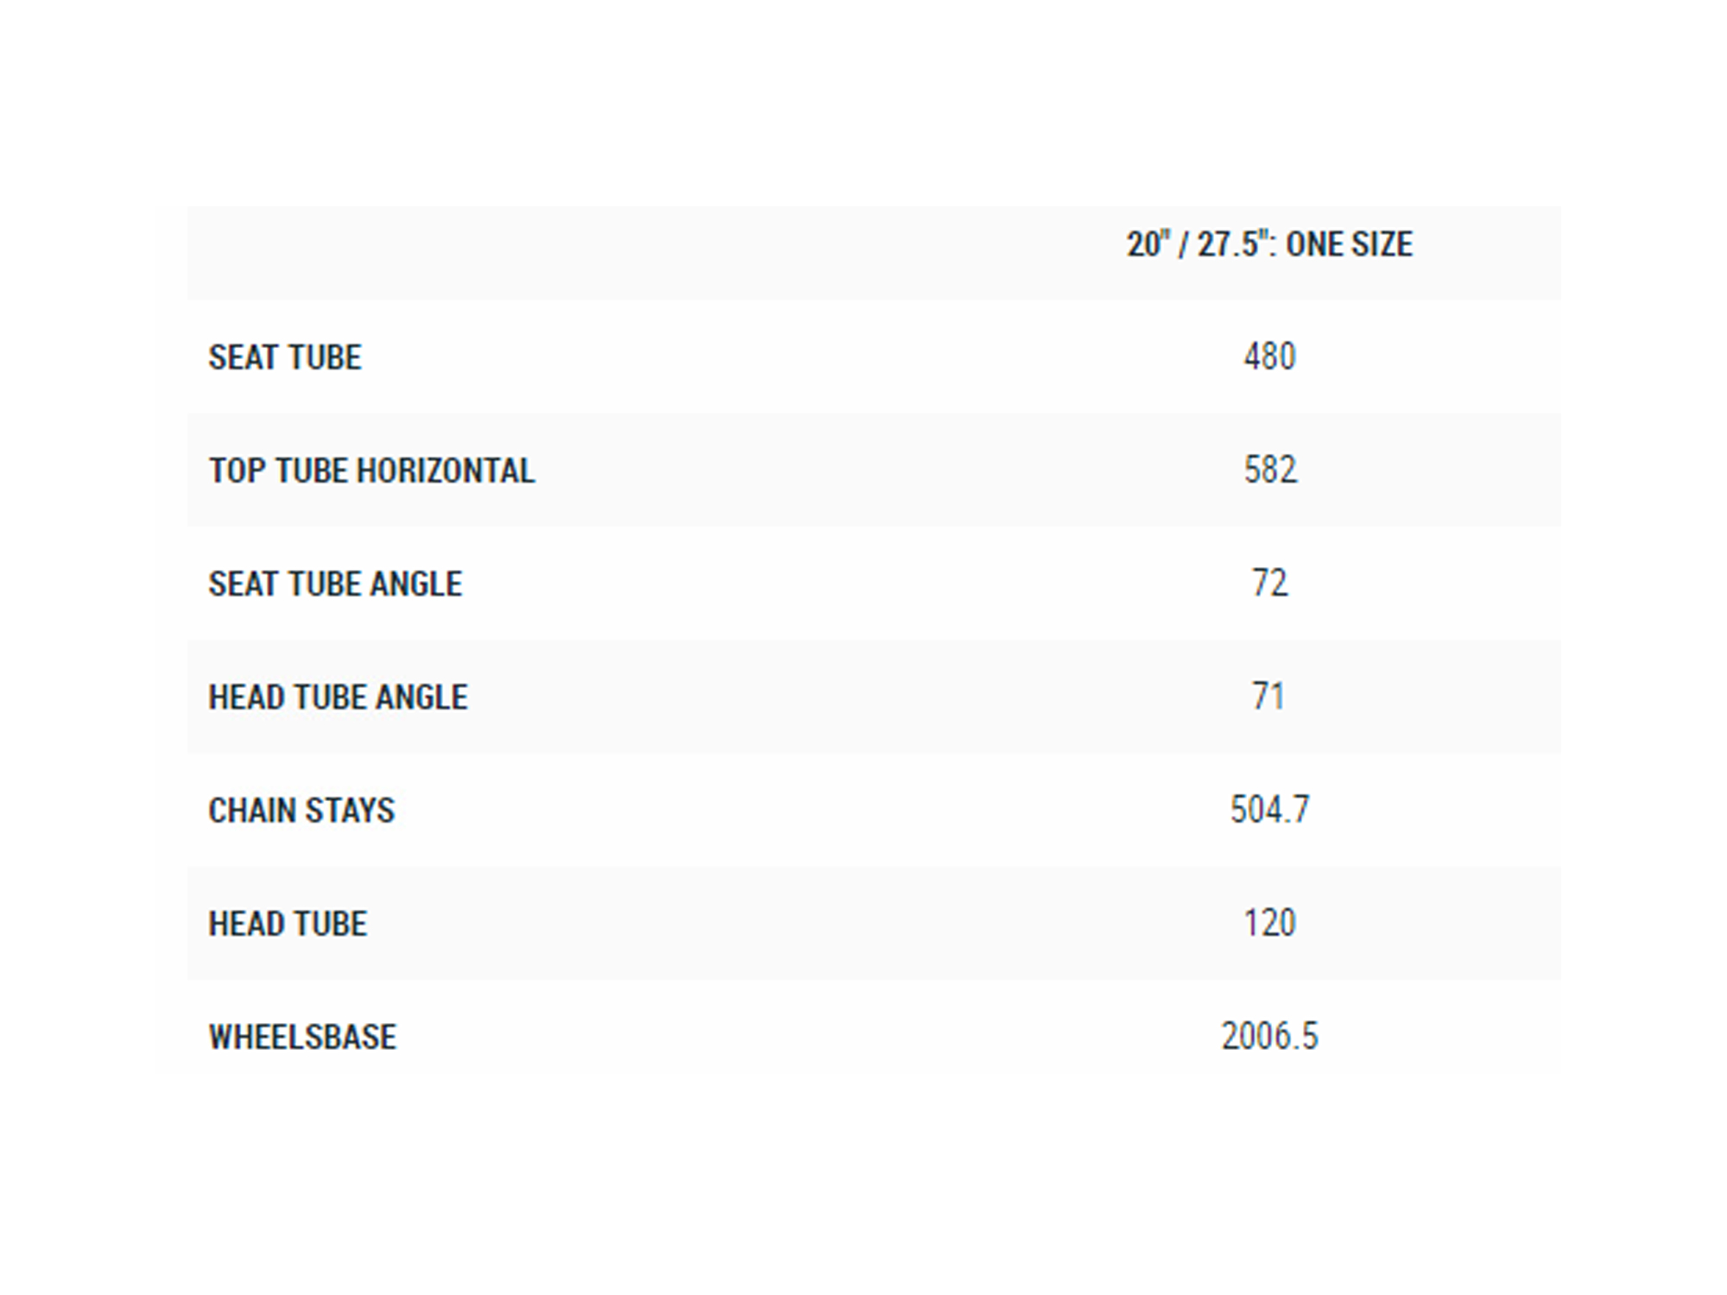The width and height of the screenshot is (1727, 1295).
Task: Click the shaded Head Tube Angle row background
Action: (x=874, y=697)
